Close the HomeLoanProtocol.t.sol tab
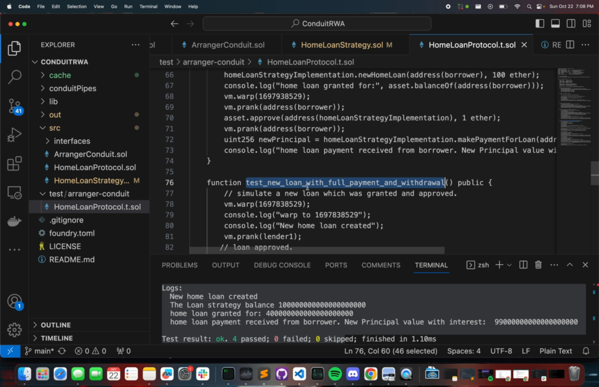Screen dimensions: 599x387 tap(524, 45)
